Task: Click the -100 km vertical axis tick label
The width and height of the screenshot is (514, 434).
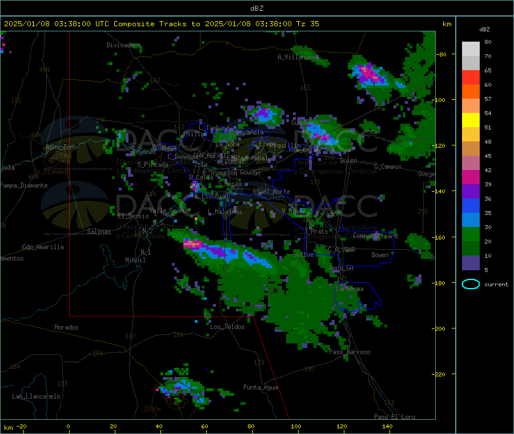Action: [x=438, y=100]
